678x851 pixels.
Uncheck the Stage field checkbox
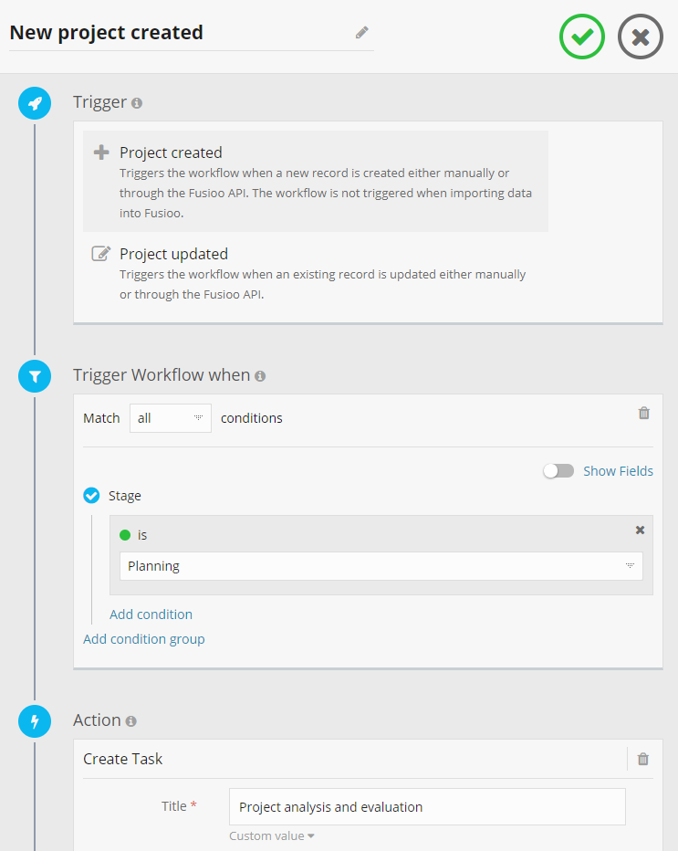pos(91,496)
